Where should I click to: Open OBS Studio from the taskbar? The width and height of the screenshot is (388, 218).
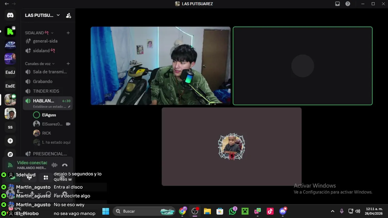pos(195,211)
